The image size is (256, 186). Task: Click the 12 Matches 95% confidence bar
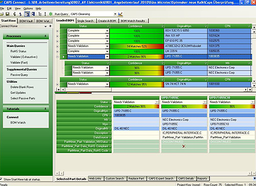pos(137,84)
